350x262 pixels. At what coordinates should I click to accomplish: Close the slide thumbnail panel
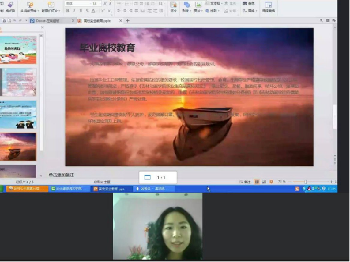pyautogui.click(x=43, y=27)
